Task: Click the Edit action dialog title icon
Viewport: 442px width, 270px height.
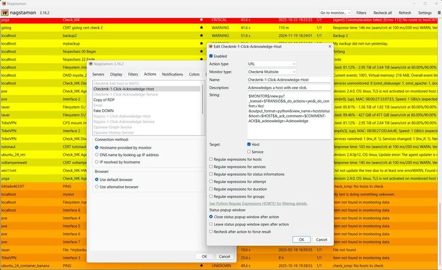Action: coord(211,46)
